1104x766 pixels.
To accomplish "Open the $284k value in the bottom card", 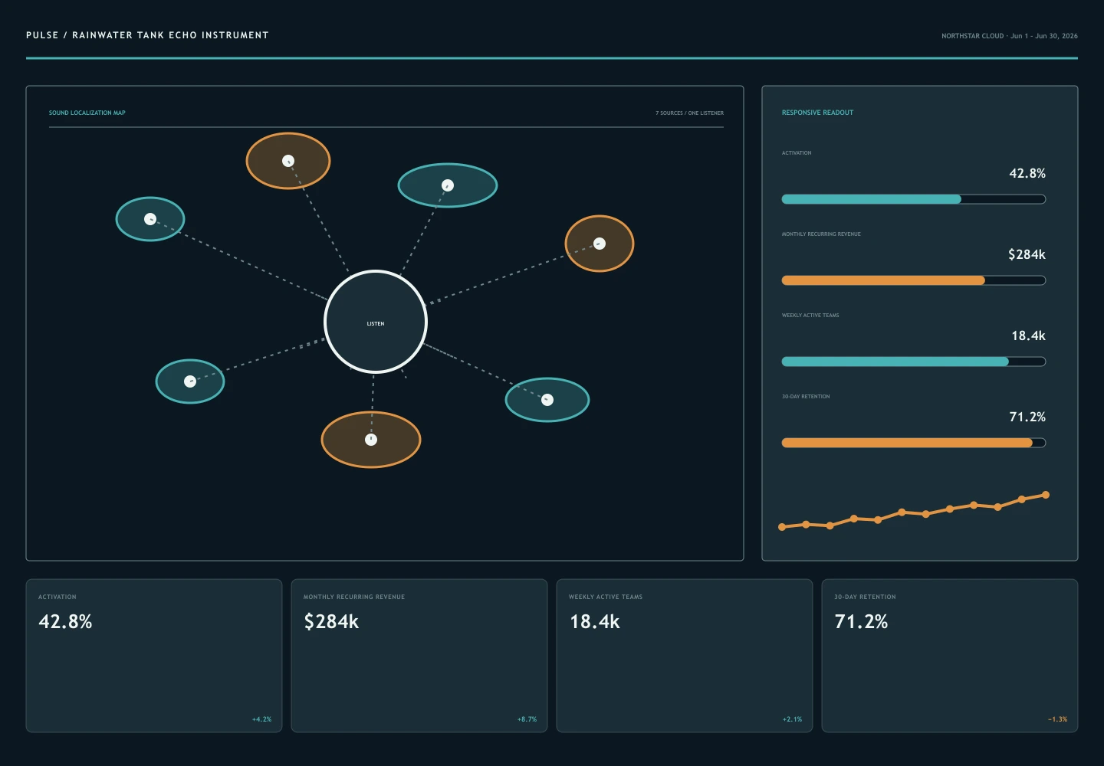I will [x=331, y=621].
